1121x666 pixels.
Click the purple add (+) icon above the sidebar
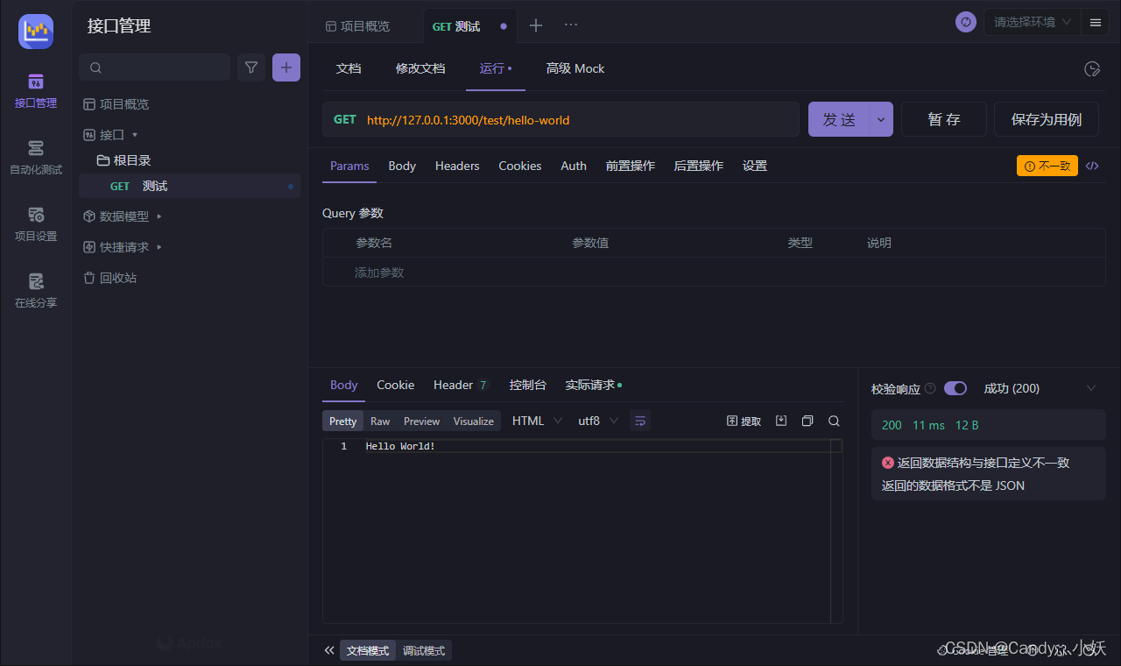286,67
